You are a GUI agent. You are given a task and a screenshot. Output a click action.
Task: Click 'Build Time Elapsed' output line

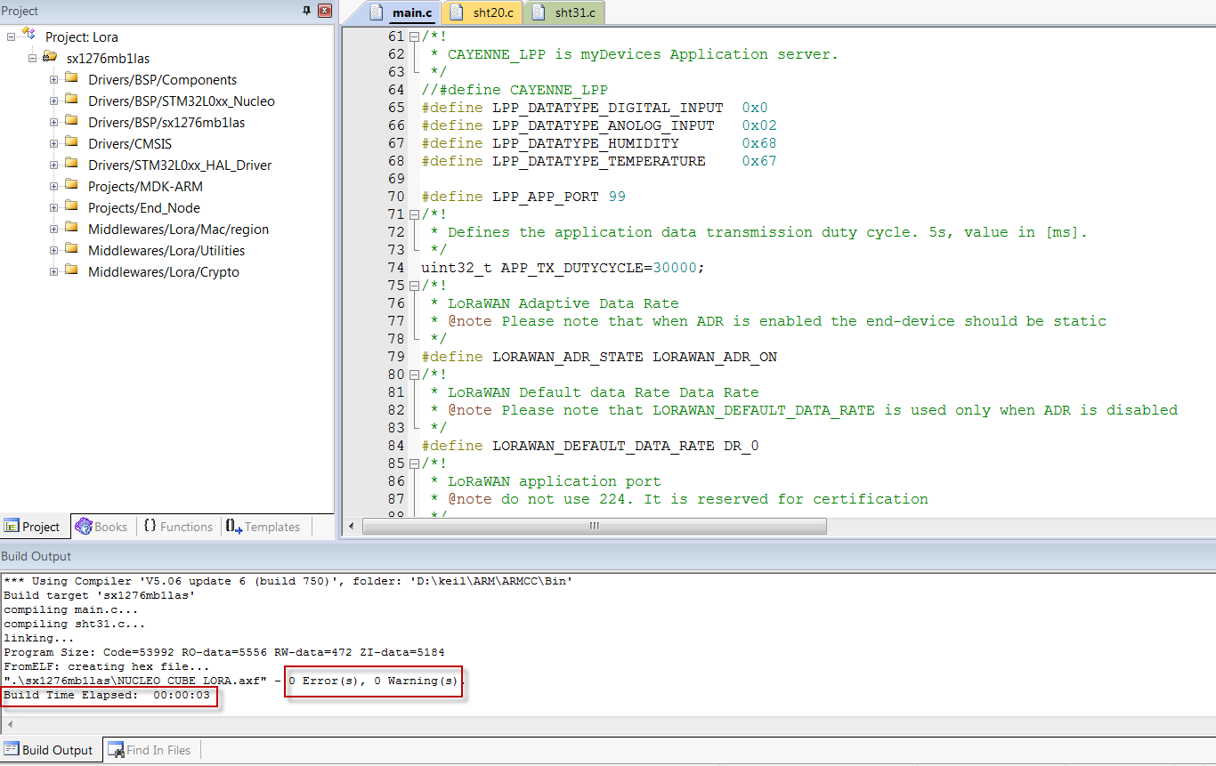pyautogui.click(x=108, y=695)
